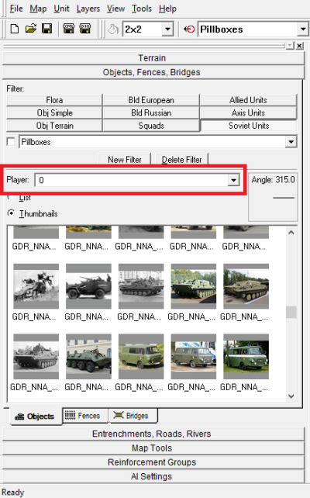This screenshot has width=310, height=498.
Task: Create a new map with the blank page icon
Action: [14, 29]
